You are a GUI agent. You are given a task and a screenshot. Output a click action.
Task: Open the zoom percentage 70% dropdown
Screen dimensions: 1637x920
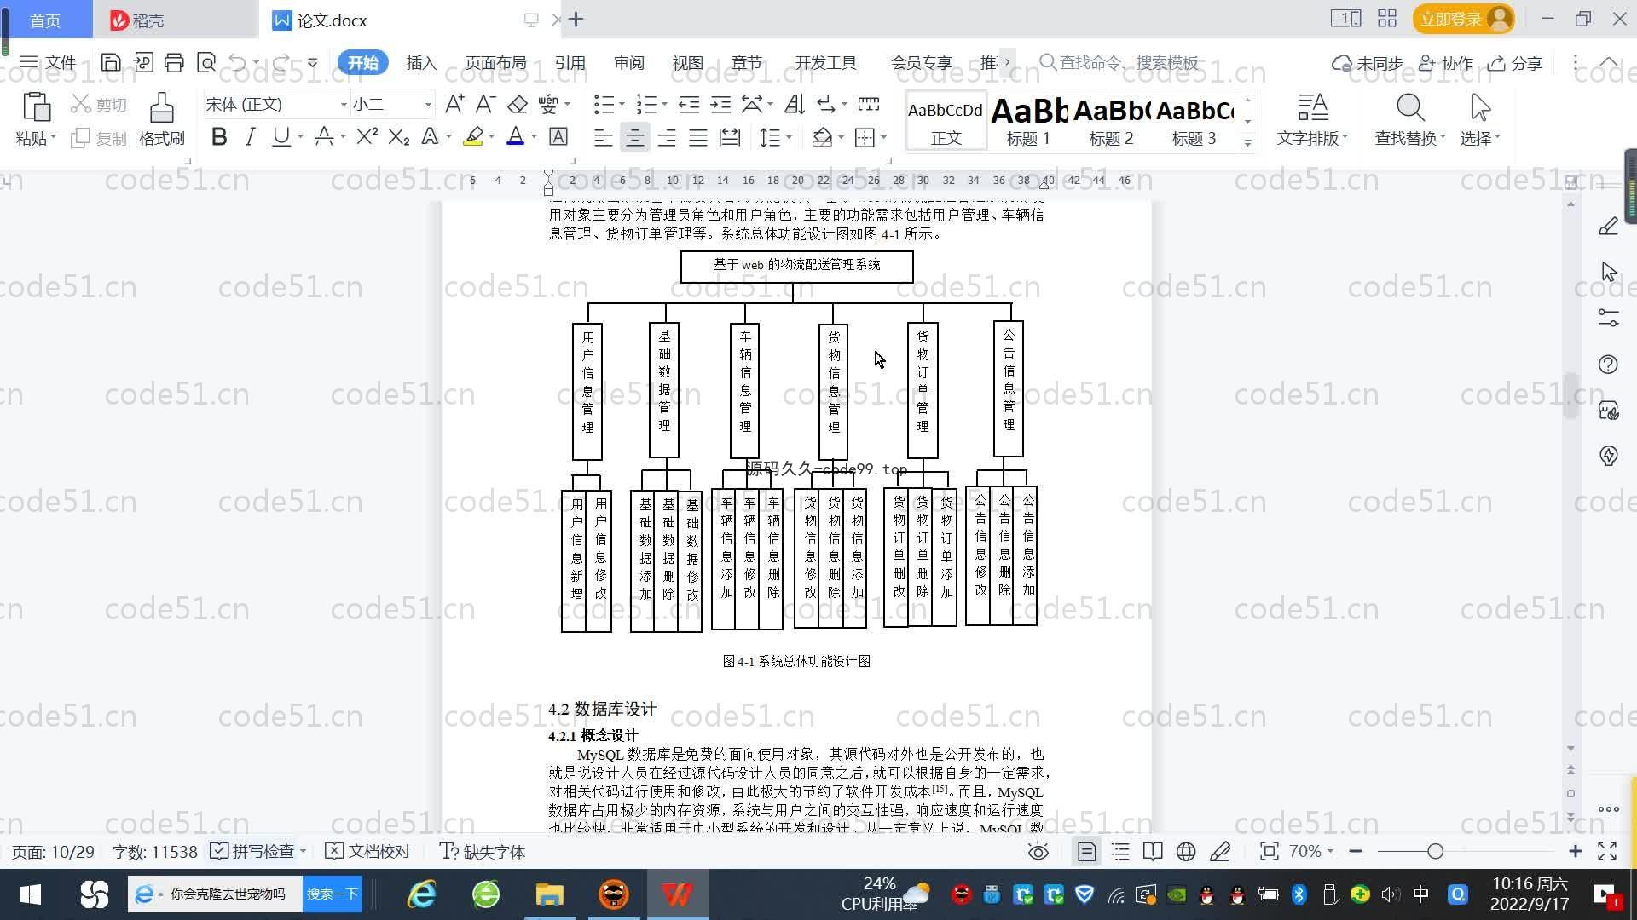tap(1330, 851)
